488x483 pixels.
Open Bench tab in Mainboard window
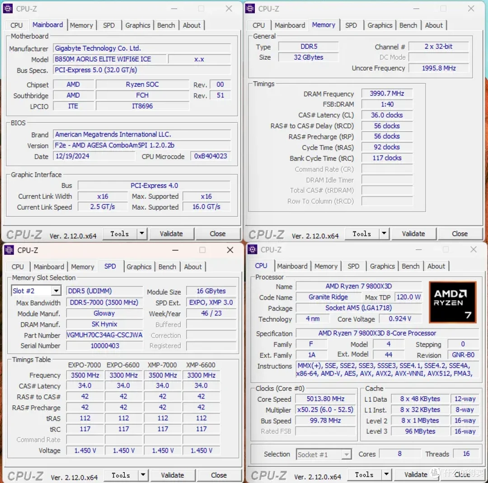166,25
